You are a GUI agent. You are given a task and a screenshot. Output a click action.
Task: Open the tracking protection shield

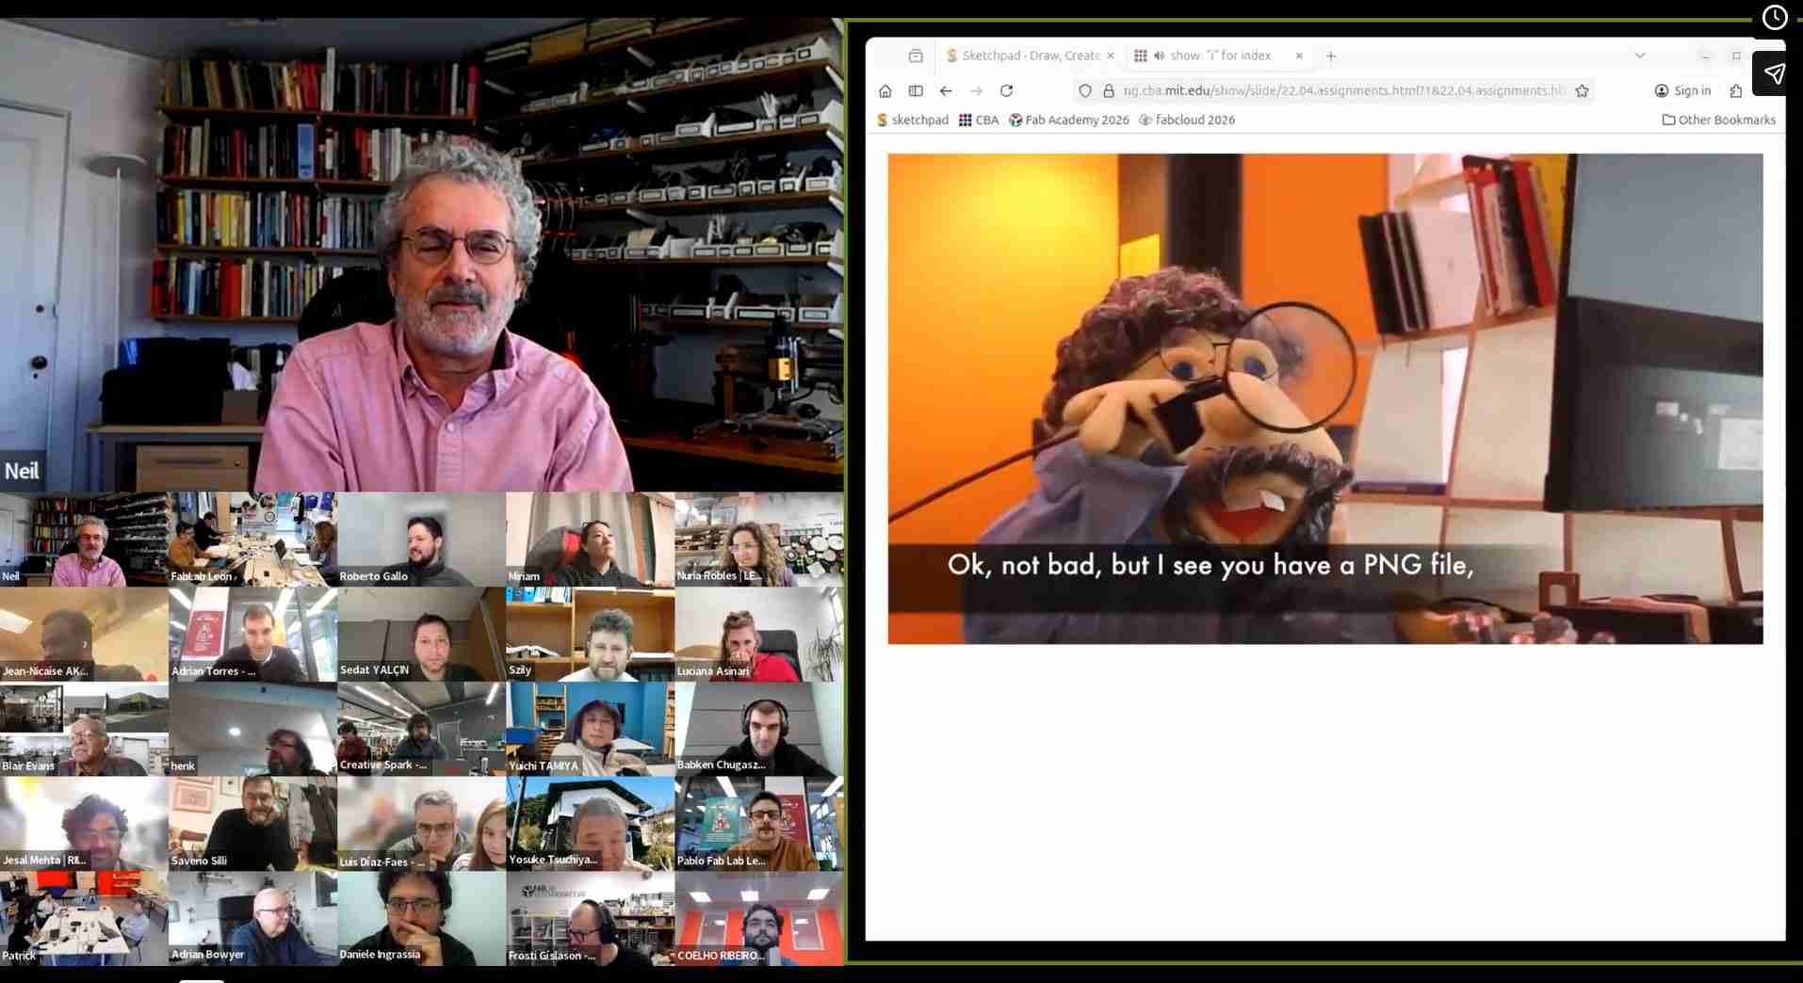(1085, 91)
